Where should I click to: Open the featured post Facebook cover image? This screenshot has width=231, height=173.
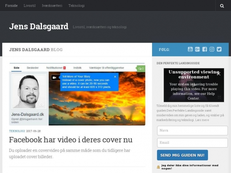(x=77, y=94)
